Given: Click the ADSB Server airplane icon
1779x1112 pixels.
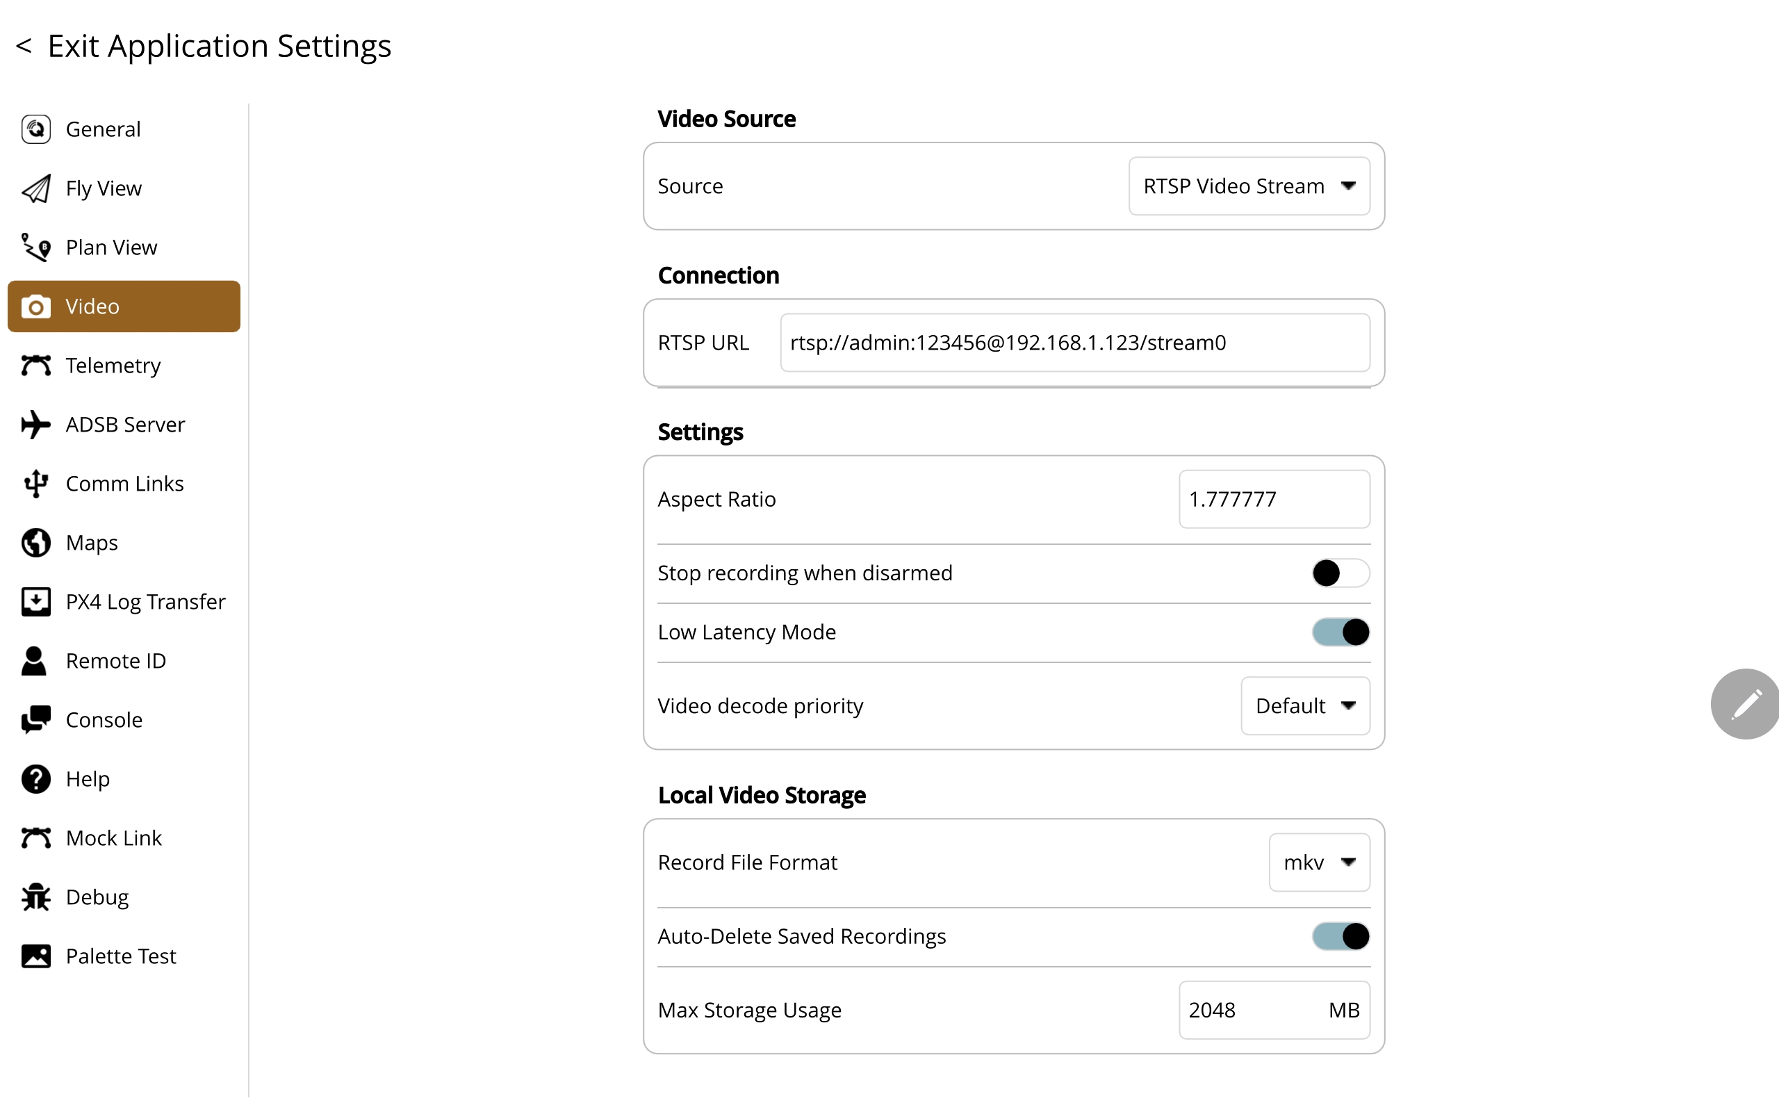Looking at the screenshot, I should click(x=35, y=425).
